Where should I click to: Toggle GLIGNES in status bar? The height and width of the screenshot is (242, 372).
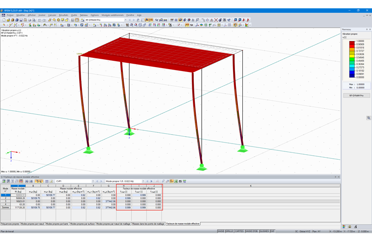pos(264,231)
